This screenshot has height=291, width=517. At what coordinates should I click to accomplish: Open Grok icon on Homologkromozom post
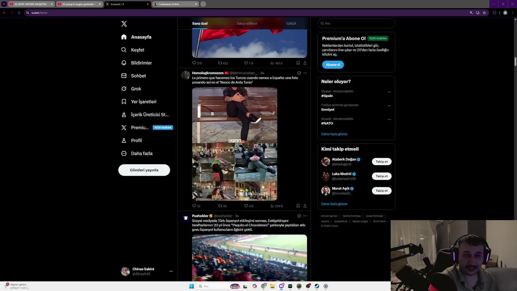(x=299, y=73)
